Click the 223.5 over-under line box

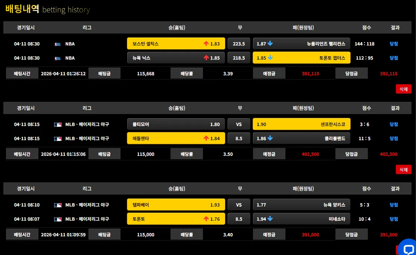tap(239, 44)
